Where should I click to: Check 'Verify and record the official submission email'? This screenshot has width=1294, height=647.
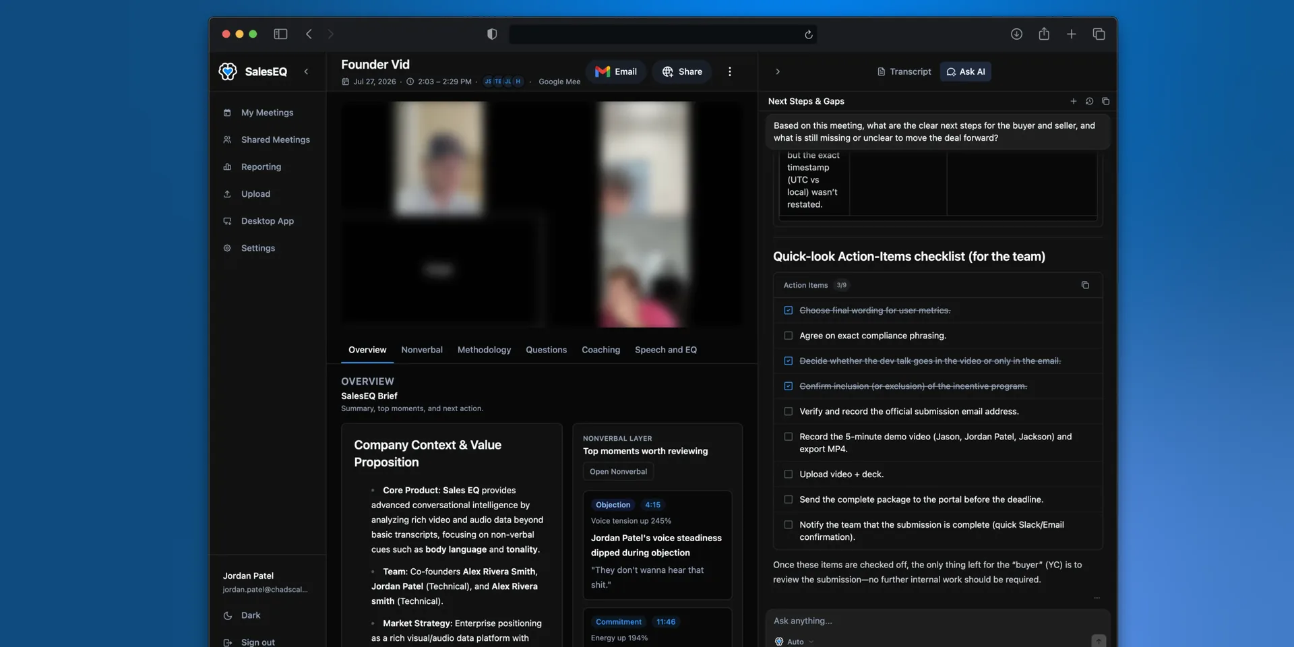tap(788, 411)
